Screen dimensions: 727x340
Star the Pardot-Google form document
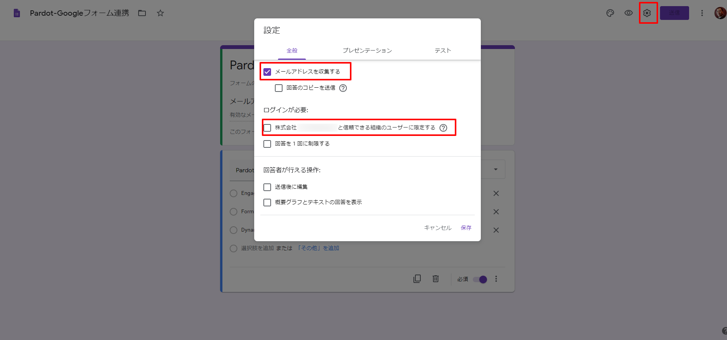pyautogui.click(x=160, y=13)
